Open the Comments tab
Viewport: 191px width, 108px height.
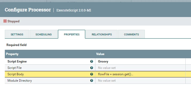click(x=131, y=34)
